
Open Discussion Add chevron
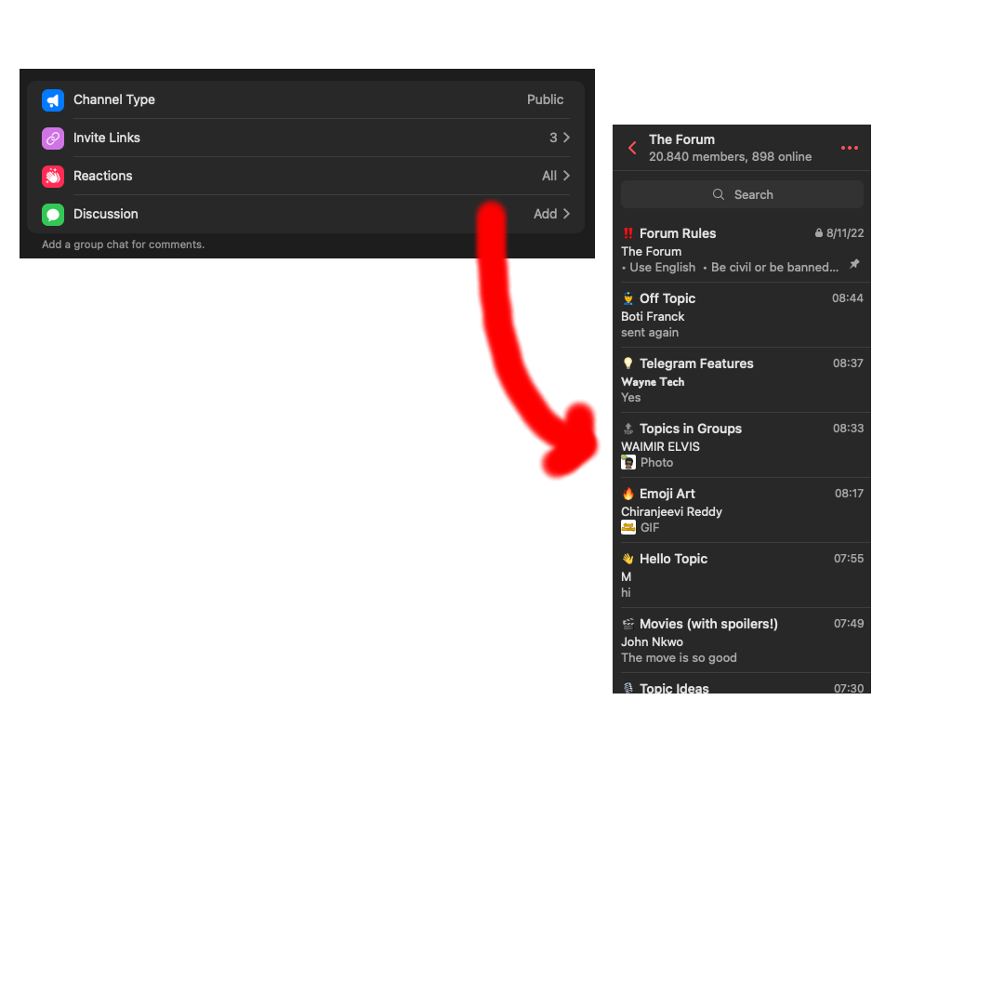point(566,214)
